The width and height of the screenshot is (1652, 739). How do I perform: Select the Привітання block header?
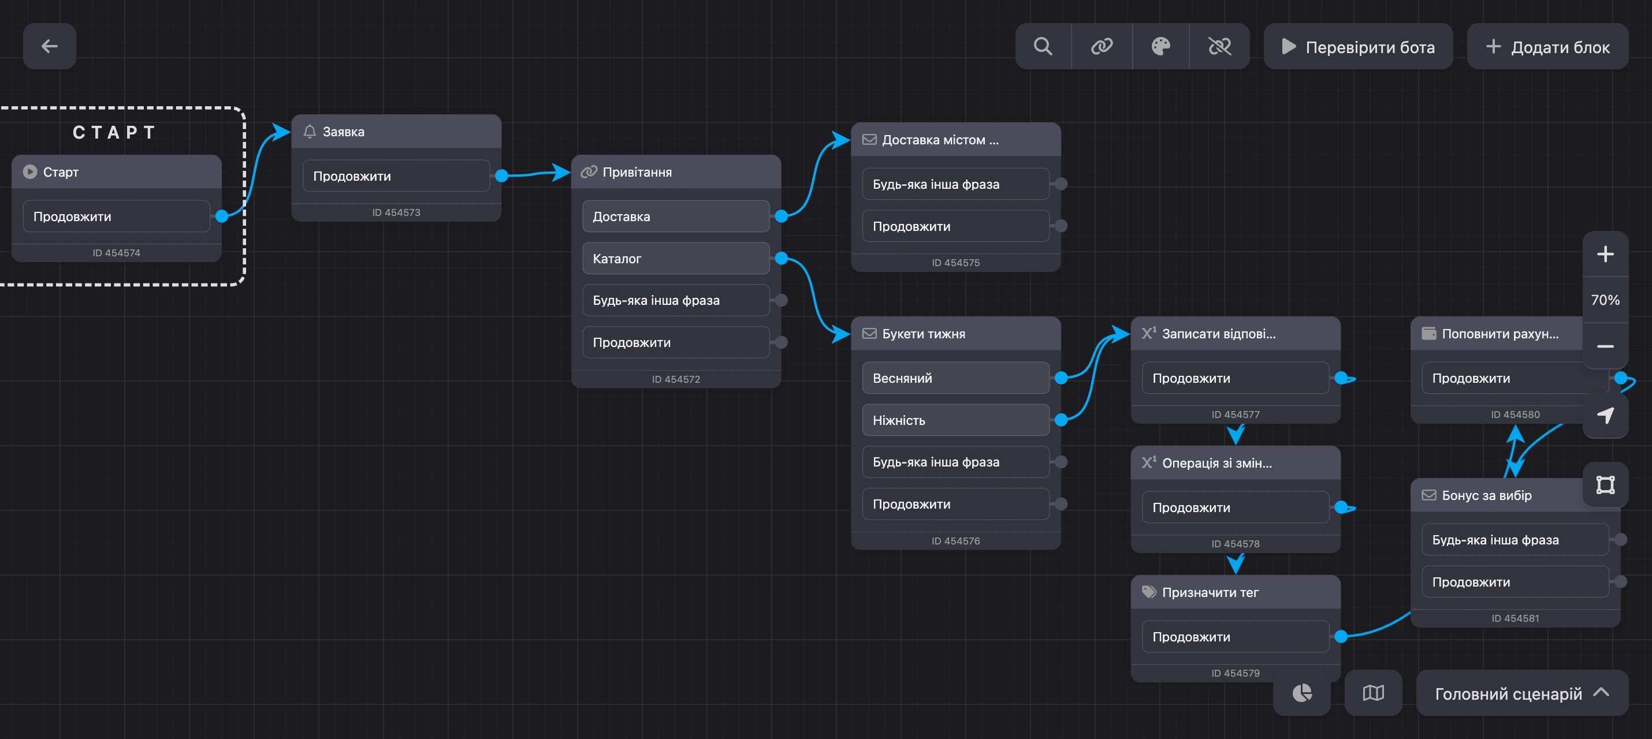click(676, 172)
